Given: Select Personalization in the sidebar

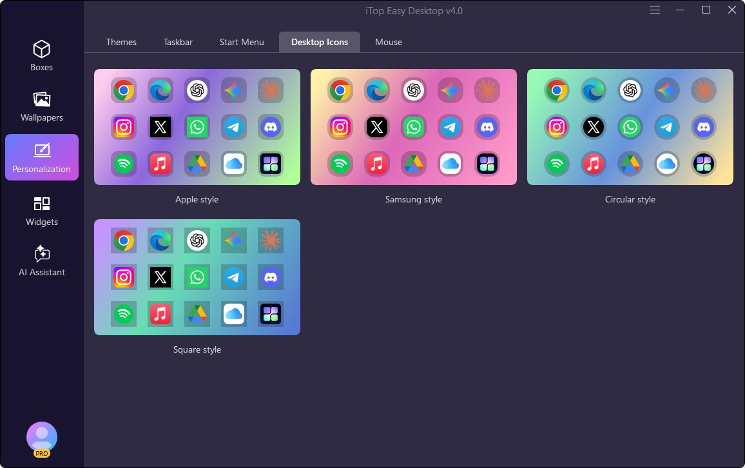Looking at the screenshot, I should pos(41,157).
